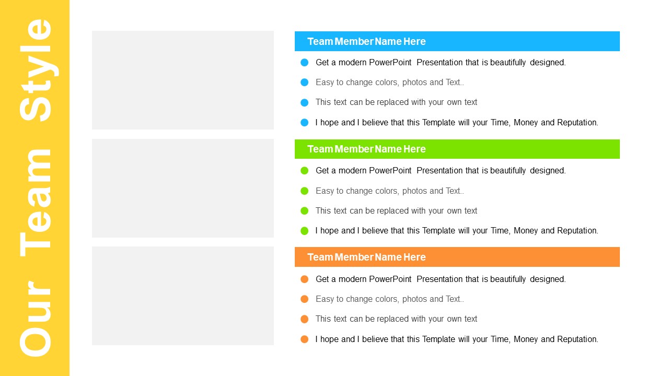Viewport: 669px width, 376px height.
Task: Click the bottom gray picture placeholder
Action: tap(183, 296)
